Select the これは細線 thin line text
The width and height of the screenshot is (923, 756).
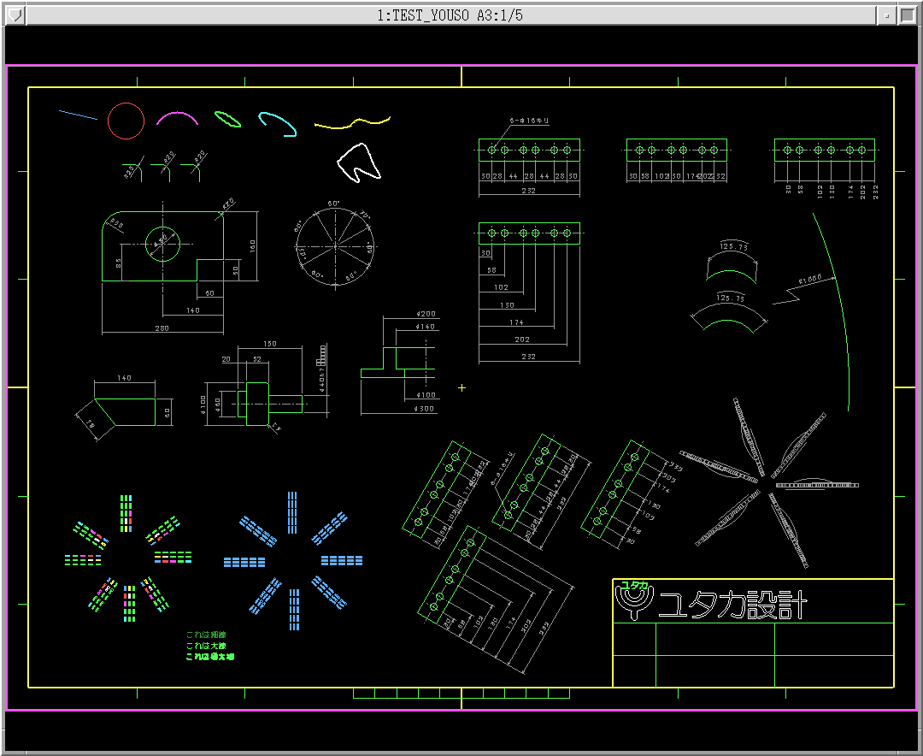[x=206, y=635]
